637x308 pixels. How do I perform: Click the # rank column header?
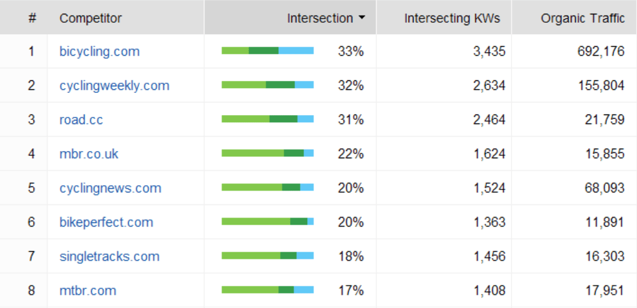pyautogui.click(x=32, y=18)
